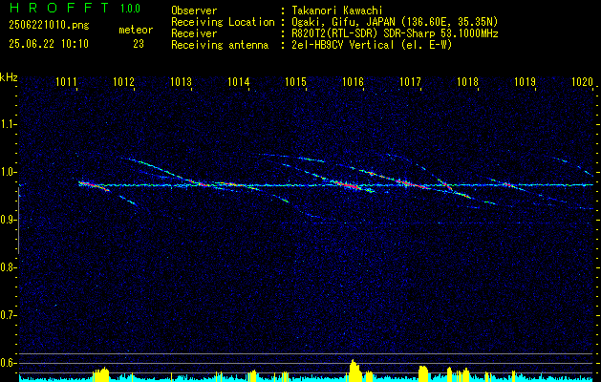Click the 1.0 kHz frequency label
The height and width of the screenshot is (382, 601).
(x=7, y=172)
